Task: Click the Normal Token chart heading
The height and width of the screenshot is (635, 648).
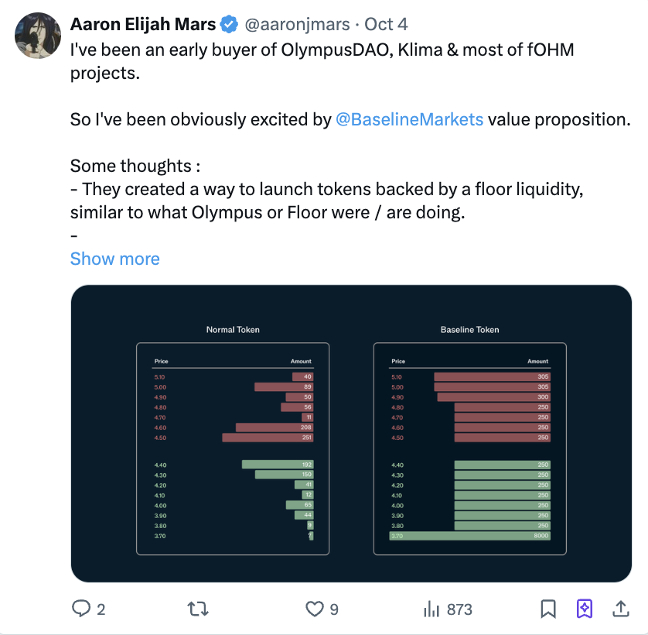Action: click(x=233, y=330)
